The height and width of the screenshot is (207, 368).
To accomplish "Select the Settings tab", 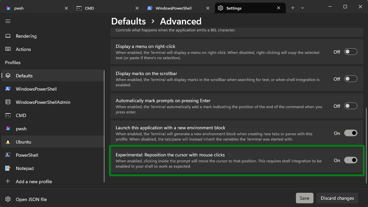I will [250, 8].
